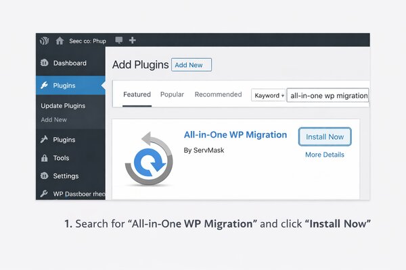The width and height of the screenshot is (406, 270).
Task: Open the All-in-One WP Migration title link
Action: coord(235,134)
